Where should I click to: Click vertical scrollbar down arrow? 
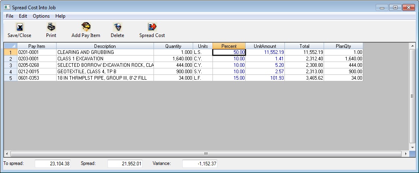(412, 147)
